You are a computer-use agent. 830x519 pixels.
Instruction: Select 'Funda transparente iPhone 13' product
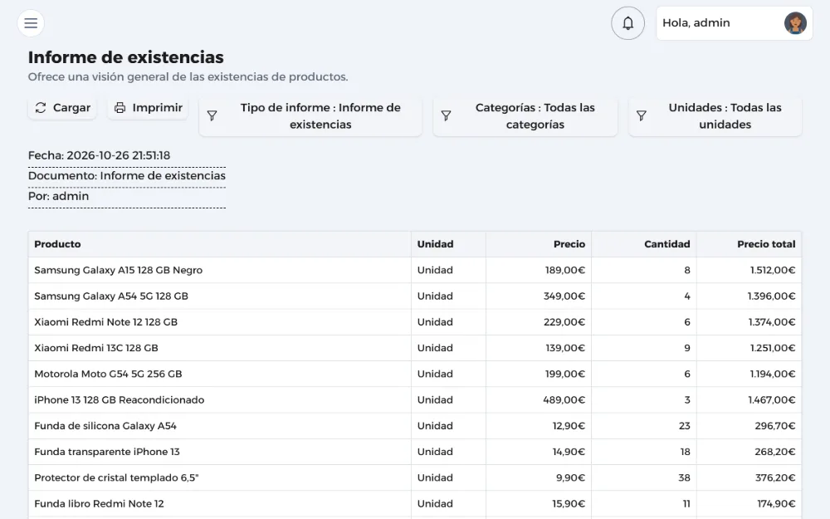(107, 452)
